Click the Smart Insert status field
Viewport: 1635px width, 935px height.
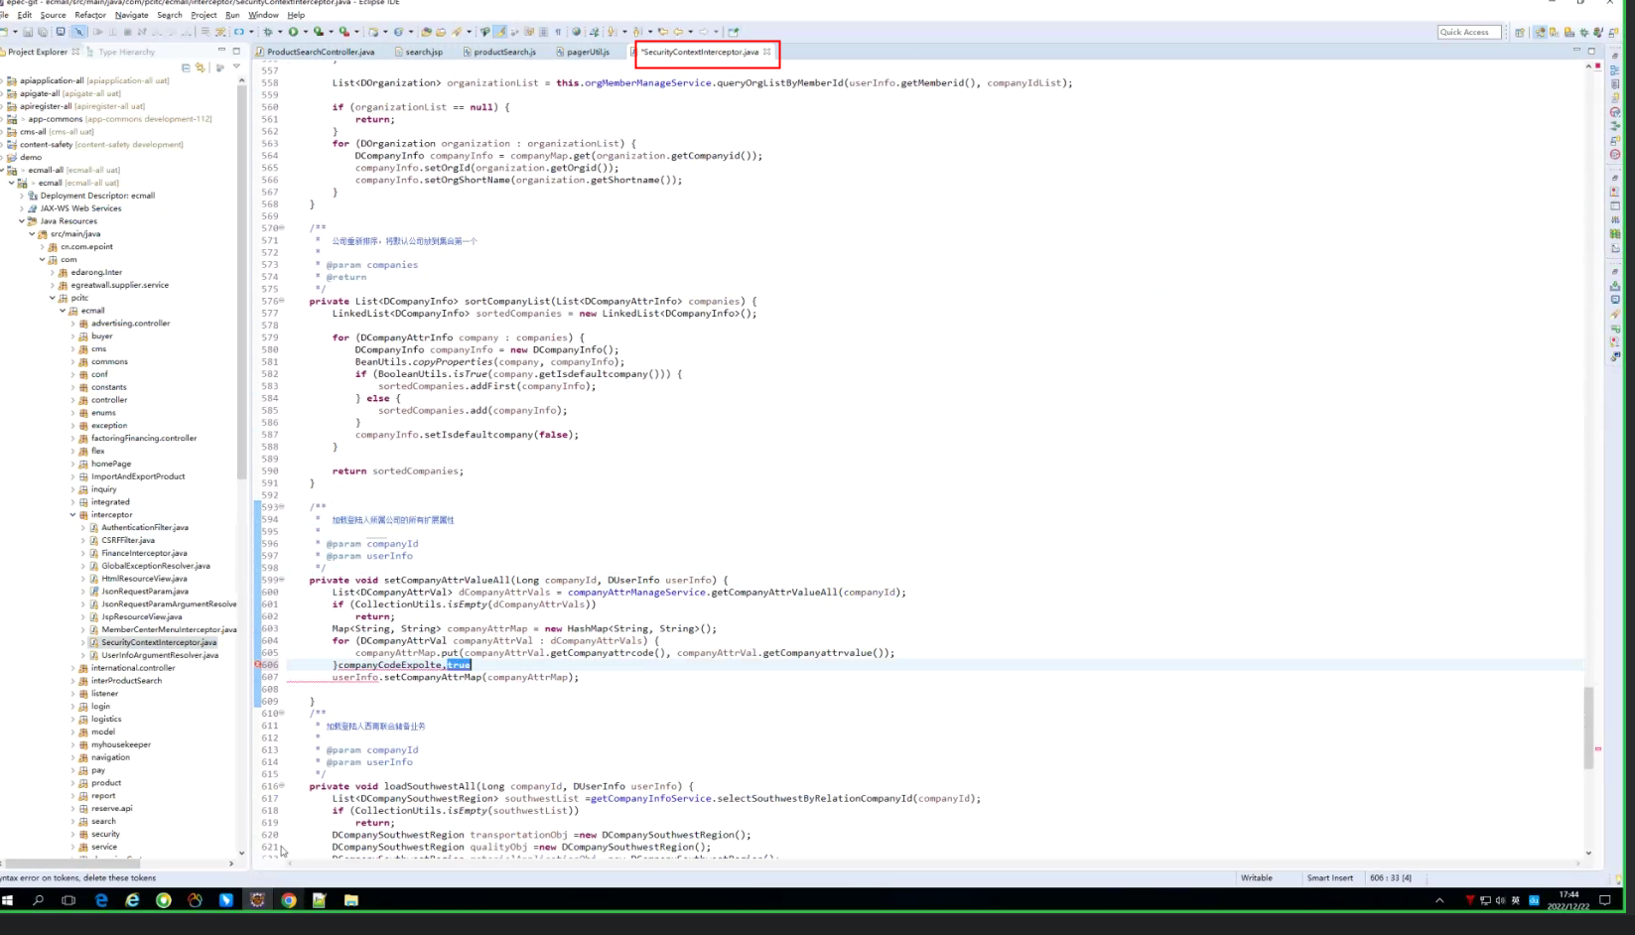(x=1329, y=877)
